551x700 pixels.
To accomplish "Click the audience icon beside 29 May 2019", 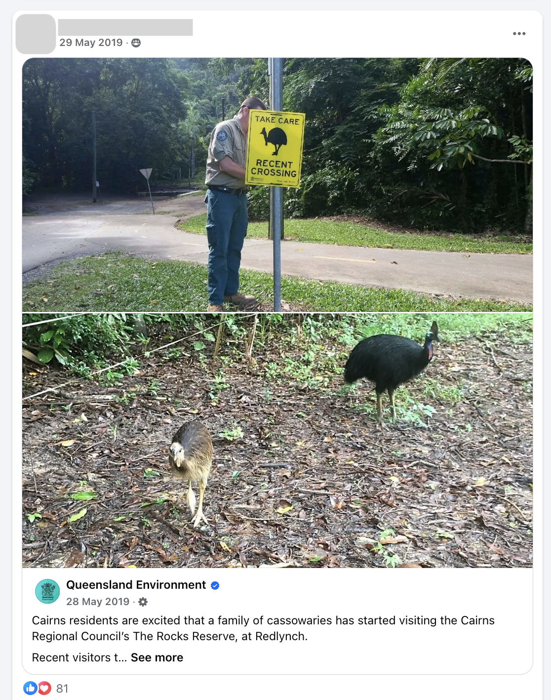I will [x=136, y=43].
